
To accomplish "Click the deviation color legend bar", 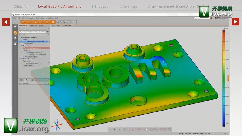I will [x=224, y=78].
